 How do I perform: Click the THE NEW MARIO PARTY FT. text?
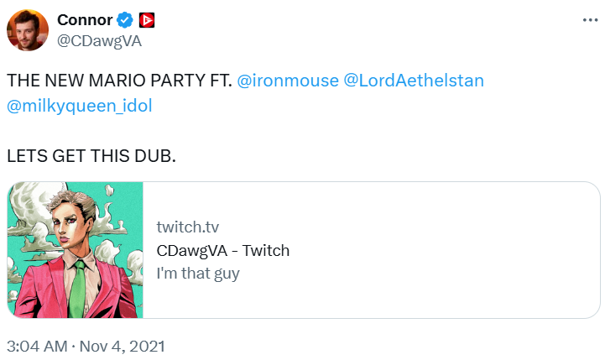120,81
